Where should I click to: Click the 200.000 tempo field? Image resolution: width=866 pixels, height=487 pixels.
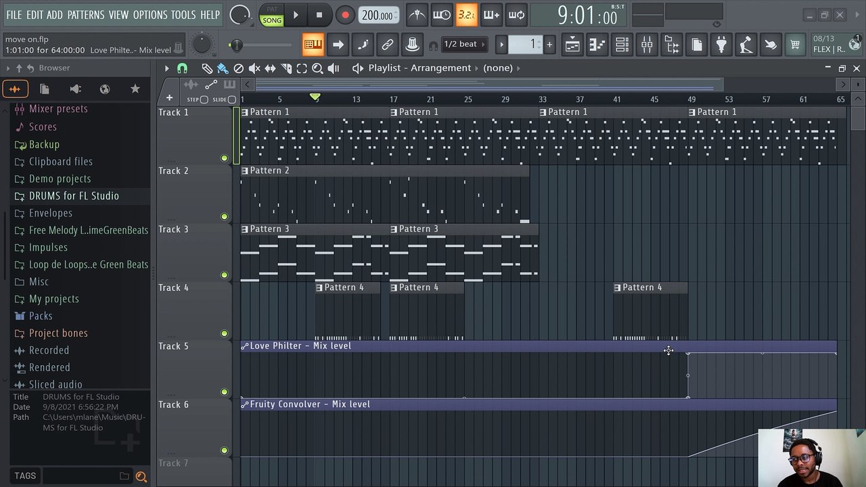[378, 15]
